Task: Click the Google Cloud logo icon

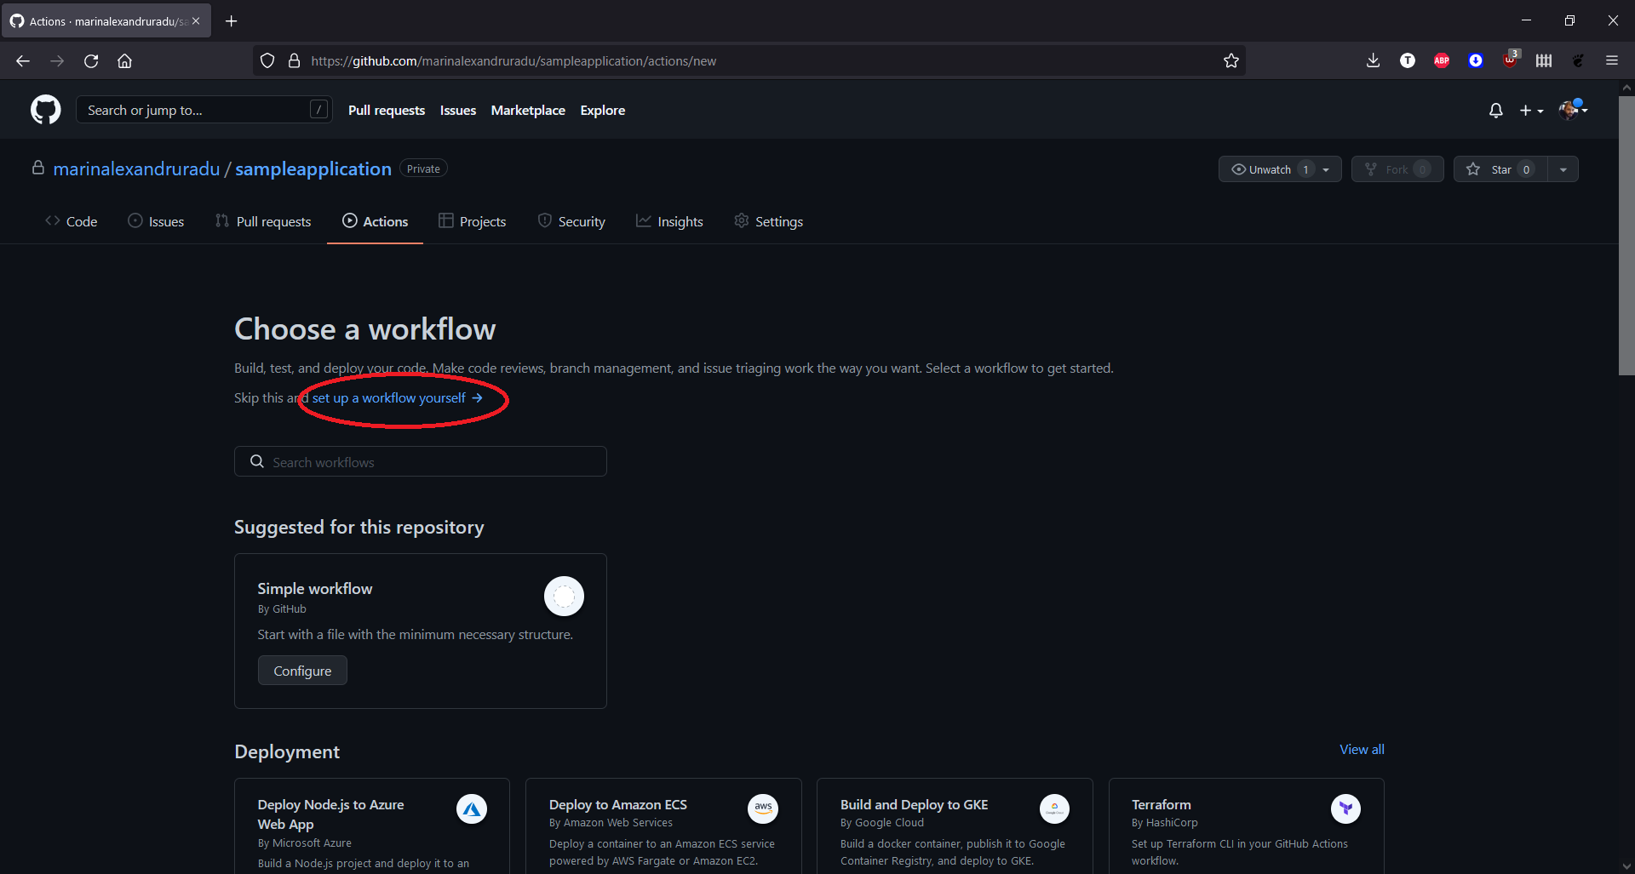Action: (1054, 808)
